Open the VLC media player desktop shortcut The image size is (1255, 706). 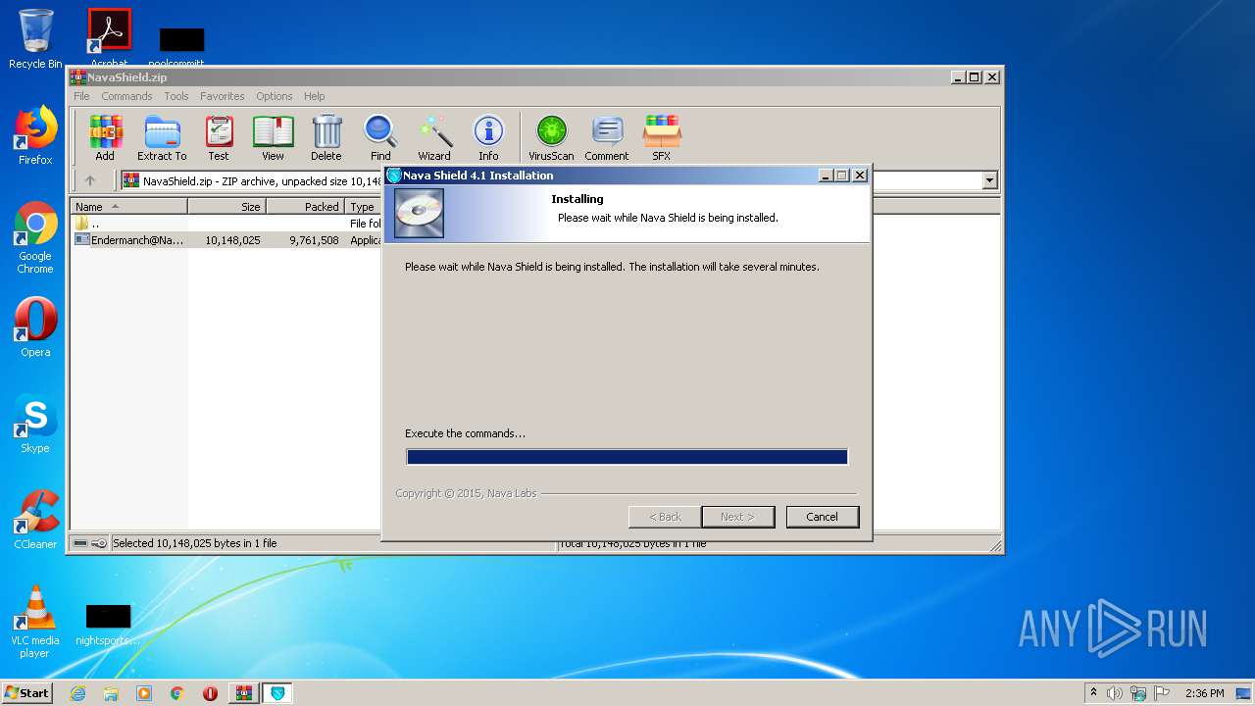pyautogui.click(x=35, y=623)
